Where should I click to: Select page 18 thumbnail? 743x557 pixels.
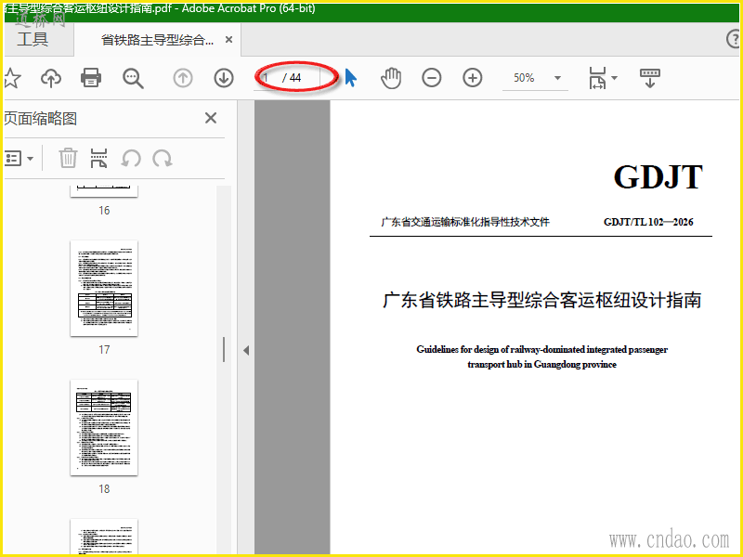click(x=104, y=428)
